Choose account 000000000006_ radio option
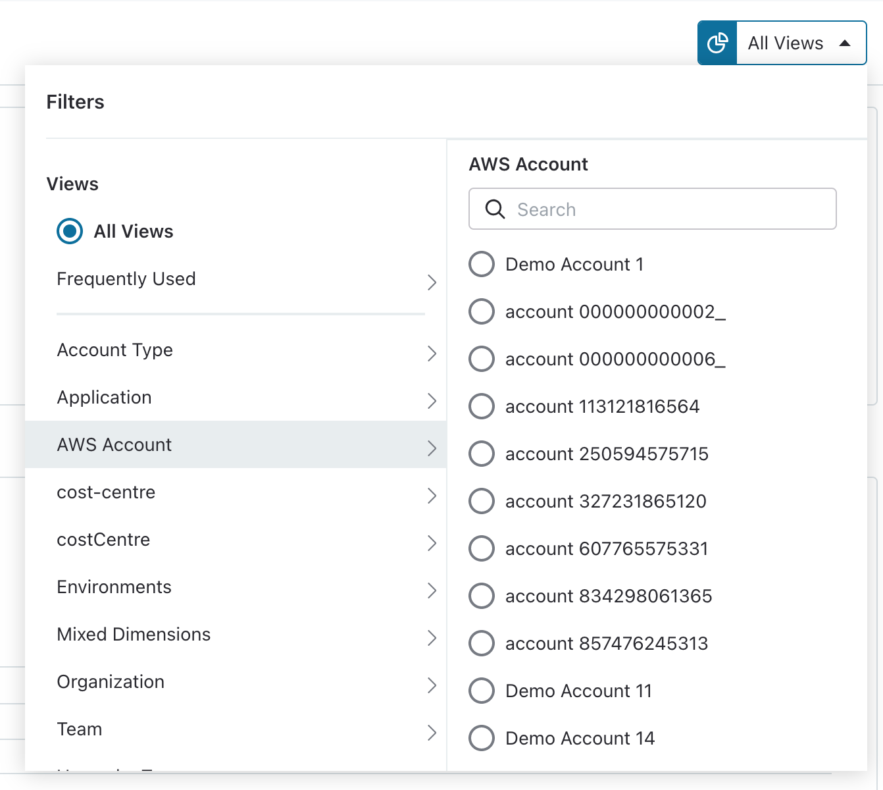 [x=482, y=359]
